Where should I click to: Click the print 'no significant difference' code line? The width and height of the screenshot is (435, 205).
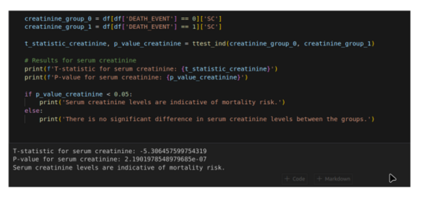tap(206, 119)
